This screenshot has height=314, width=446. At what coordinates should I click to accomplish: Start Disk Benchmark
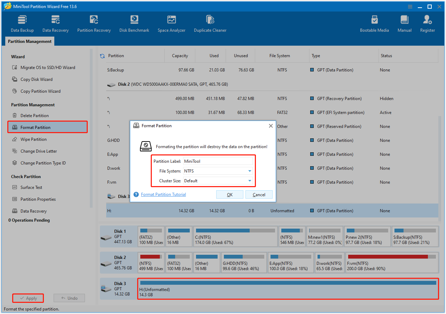[134, 24]
